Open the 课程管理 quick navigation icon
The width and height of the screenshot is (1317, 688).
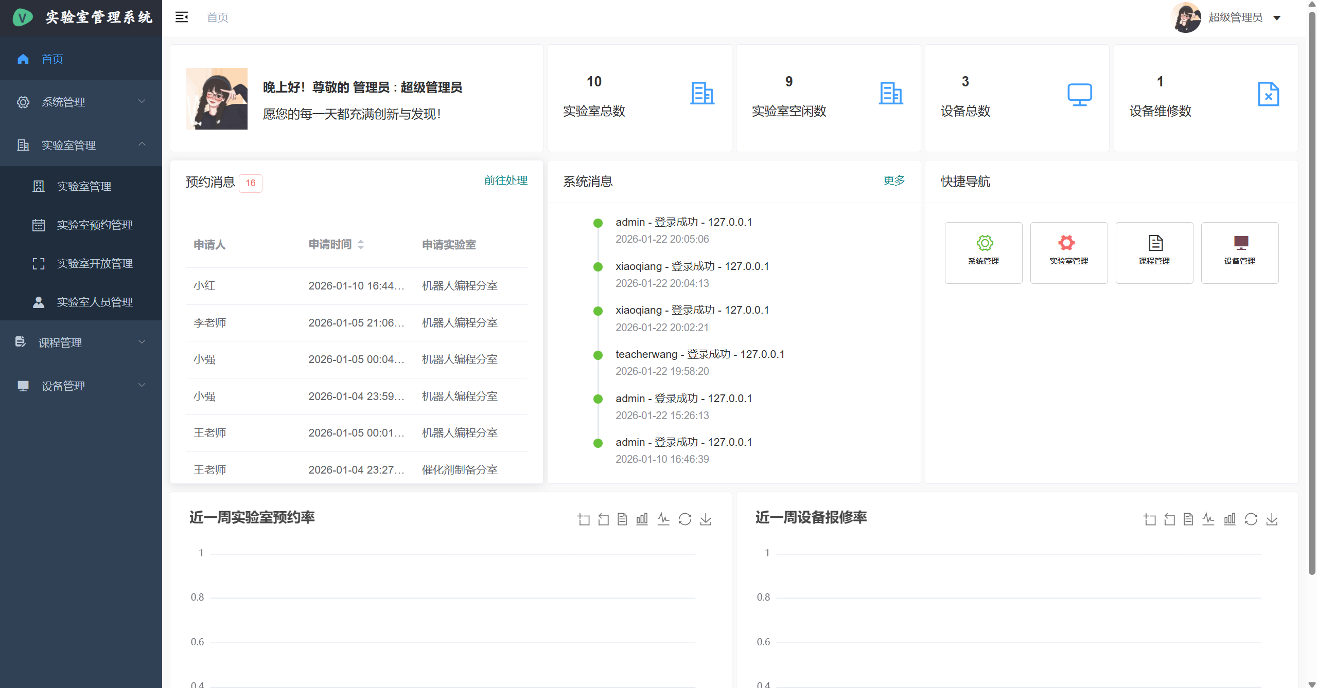[x=1154, y=252]
